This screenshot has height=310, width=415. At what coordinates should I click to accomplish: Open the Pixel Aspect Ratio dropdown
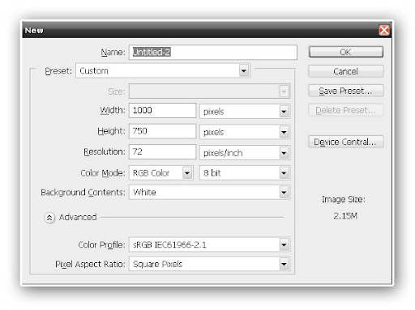209,264
